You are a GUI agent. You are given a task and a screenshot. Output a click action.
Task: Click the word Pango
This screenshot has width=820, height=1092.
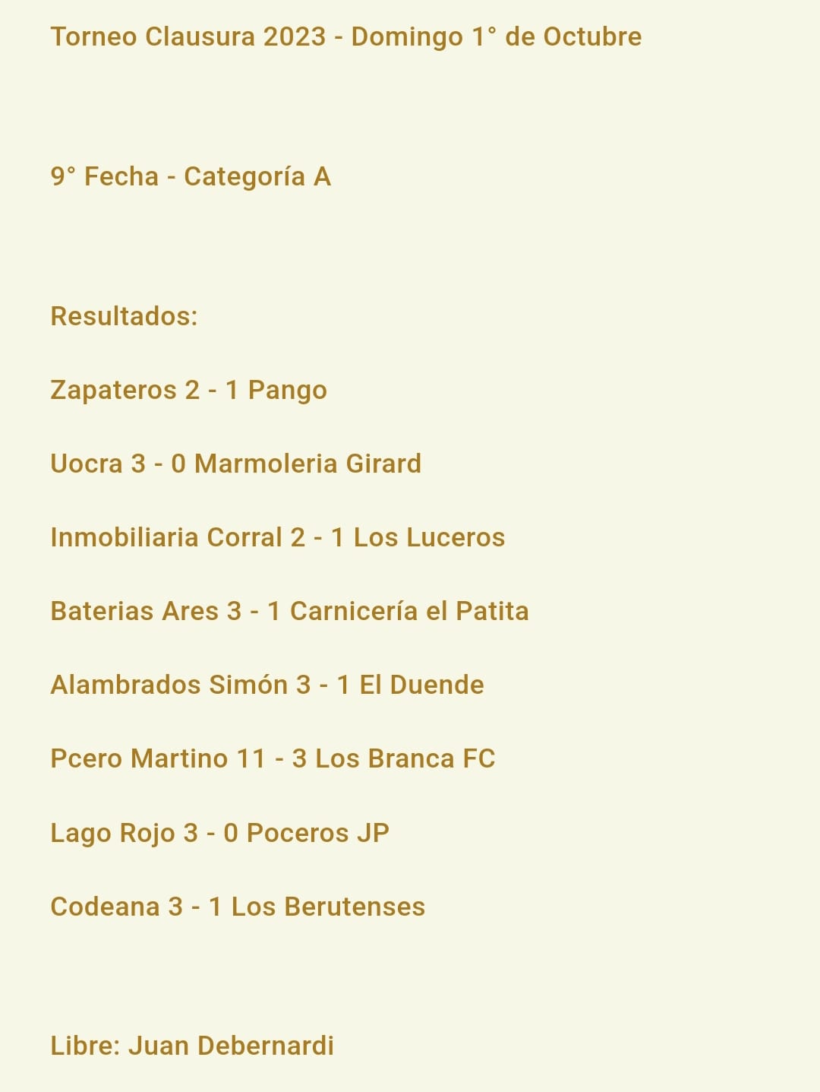pos(288,391)
